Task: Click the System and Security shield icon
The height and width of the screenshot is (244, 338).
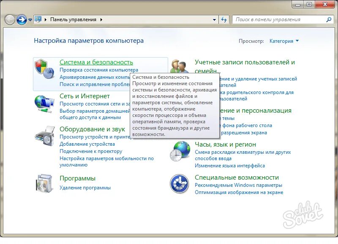Action: coord(44,69)
